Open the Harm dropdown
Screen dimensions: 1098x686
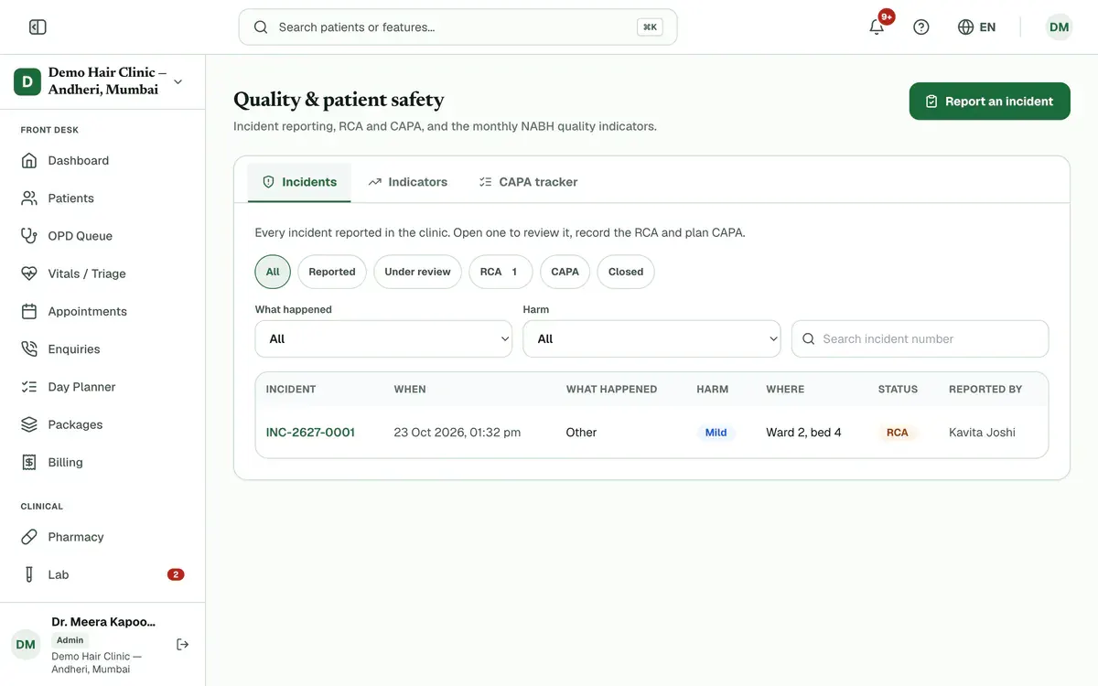651,338
